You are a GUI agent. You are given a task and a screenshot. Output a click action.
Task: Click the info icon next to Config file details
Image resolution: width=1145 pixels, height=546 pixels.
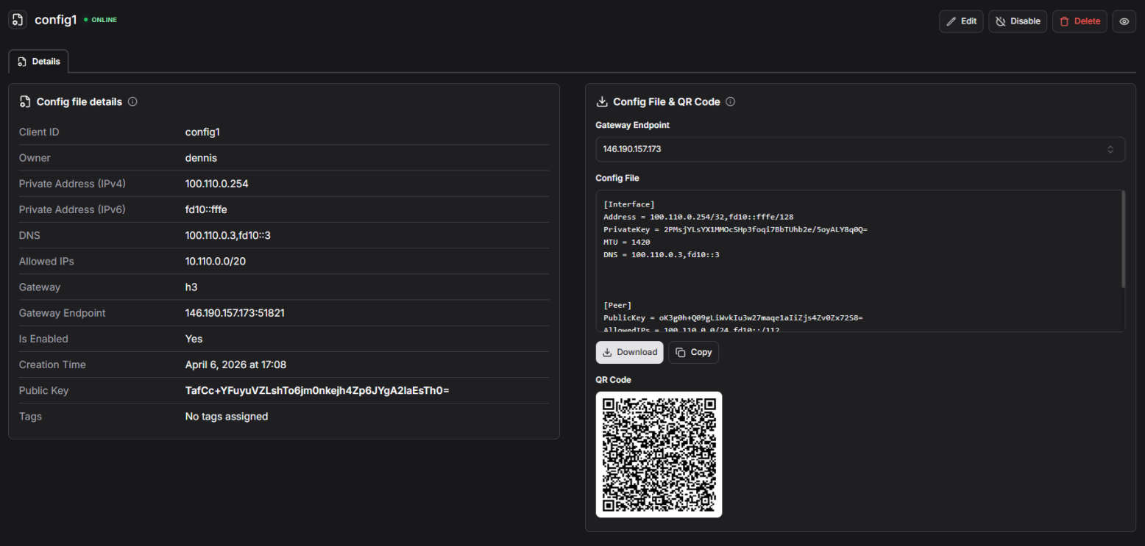(132, 101)
